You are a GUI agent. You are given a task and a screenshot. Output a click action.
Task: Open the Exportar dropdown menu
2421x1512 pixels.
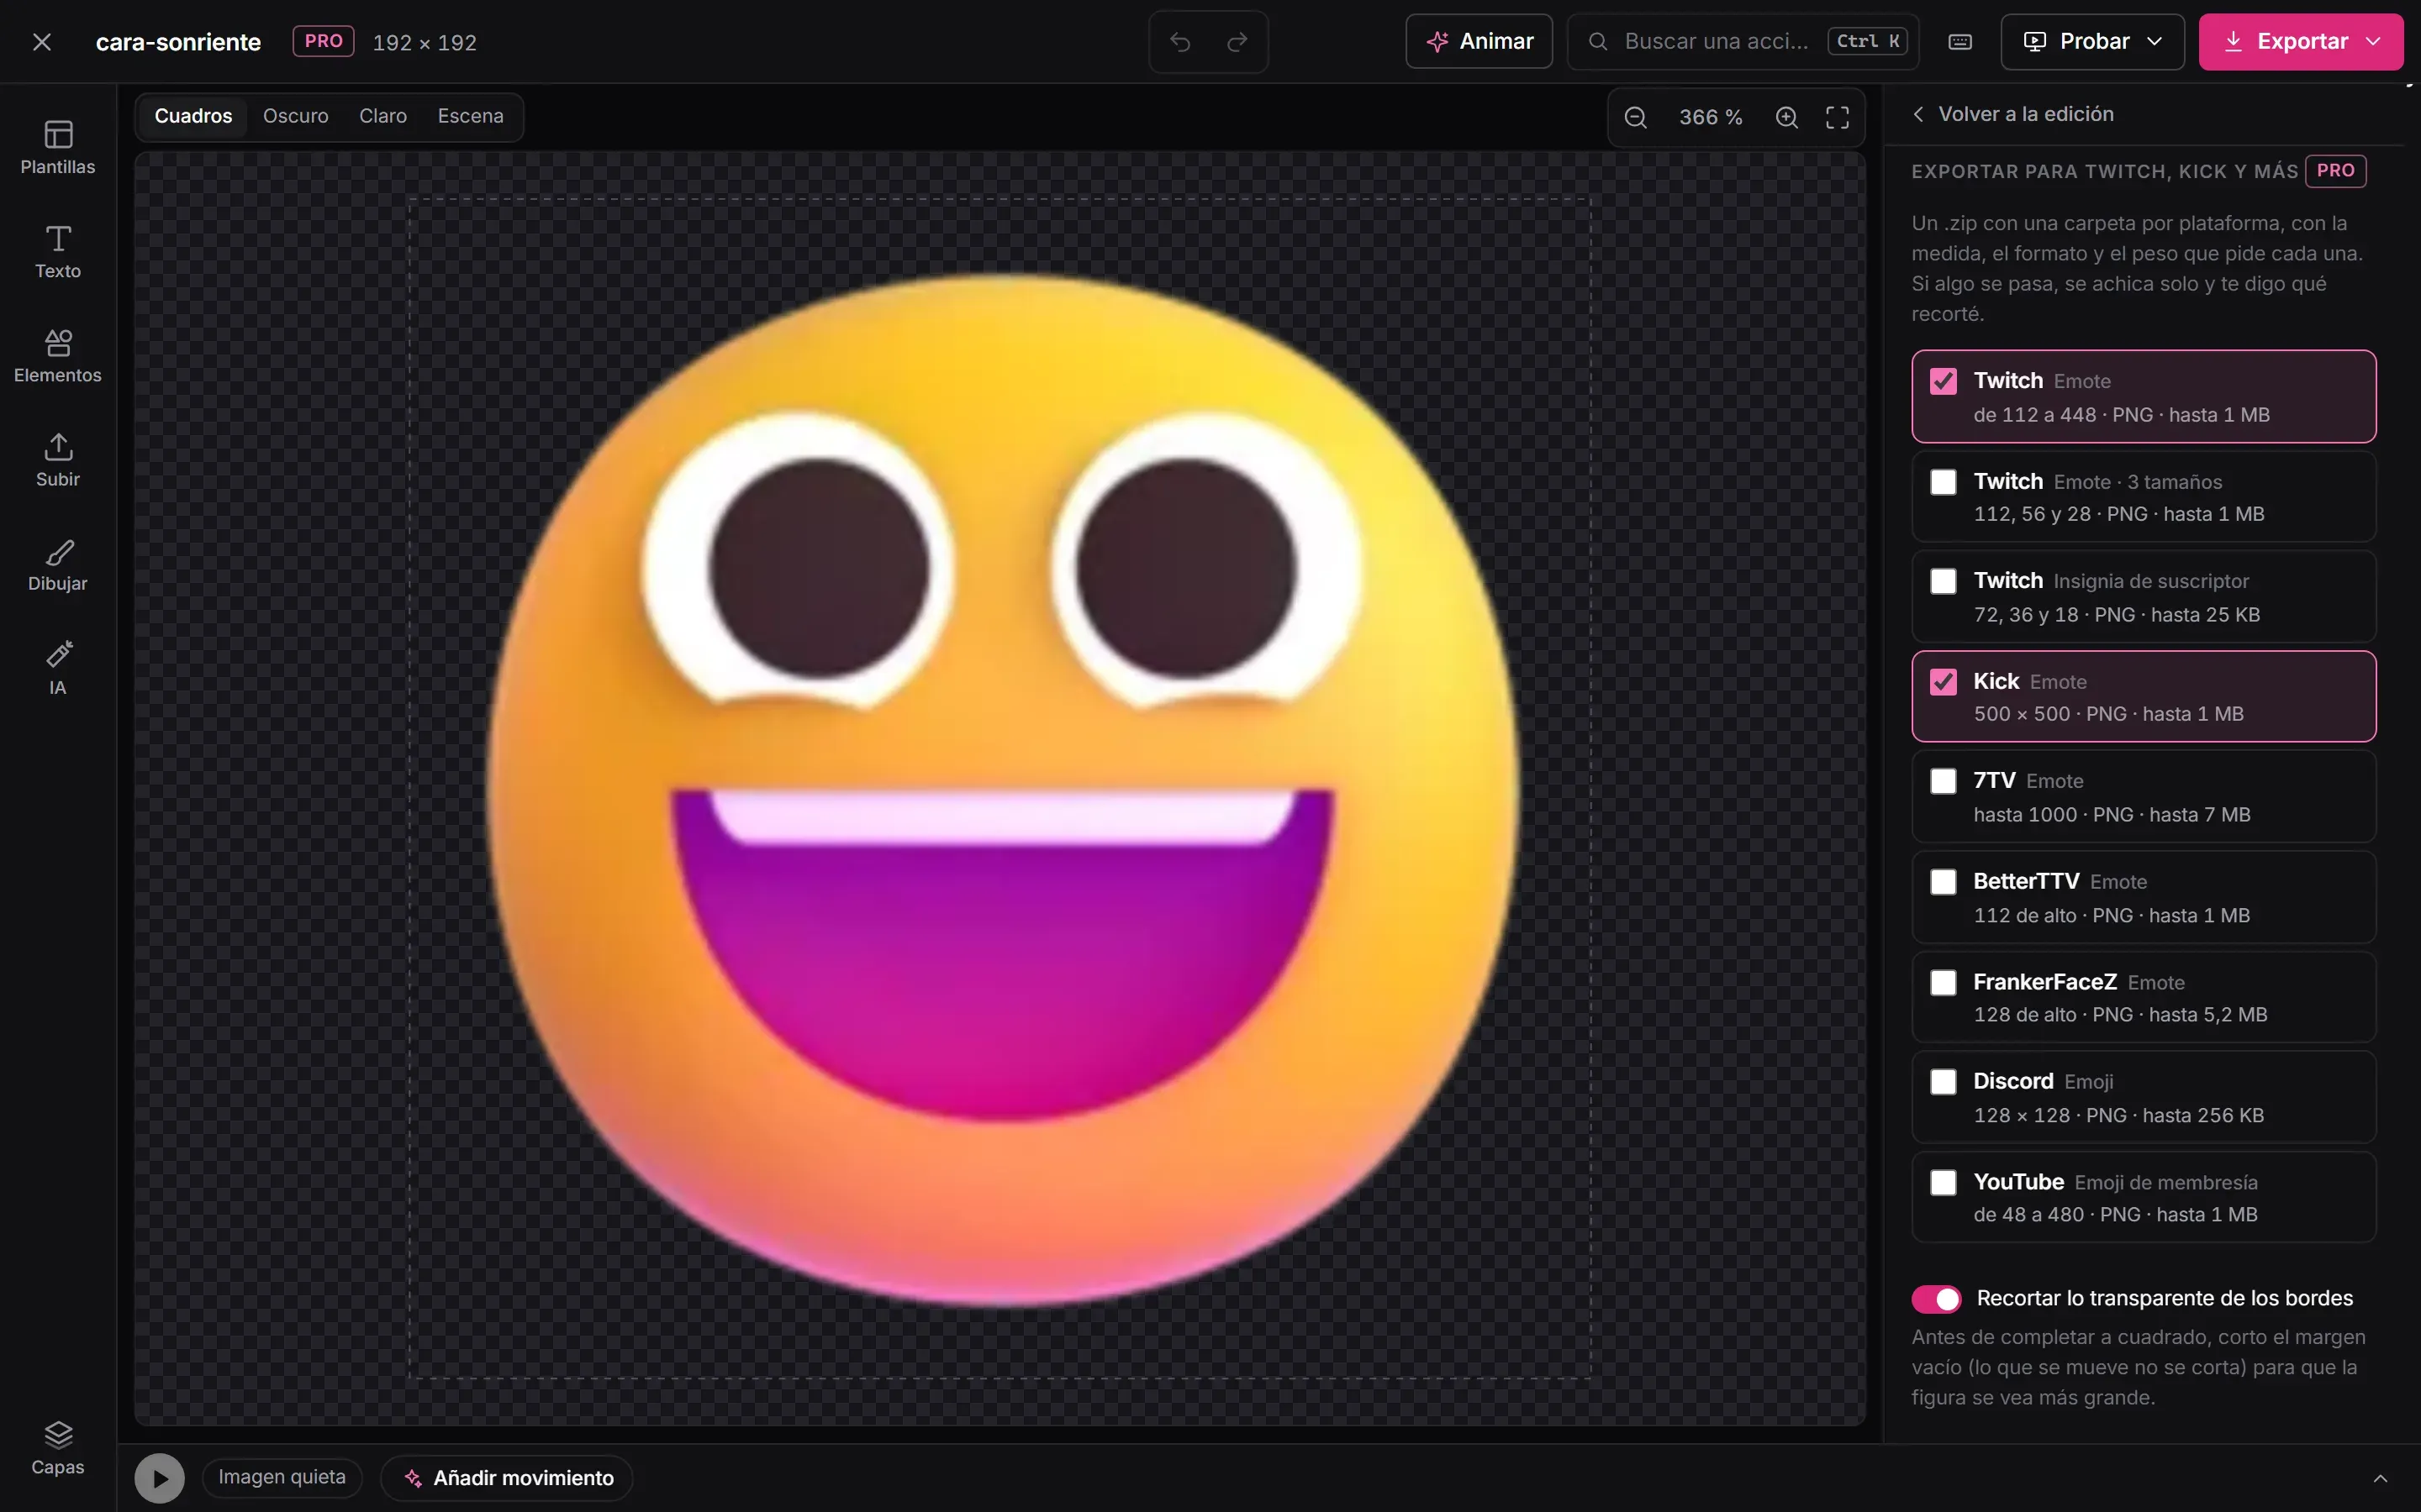coord(2301,42)
